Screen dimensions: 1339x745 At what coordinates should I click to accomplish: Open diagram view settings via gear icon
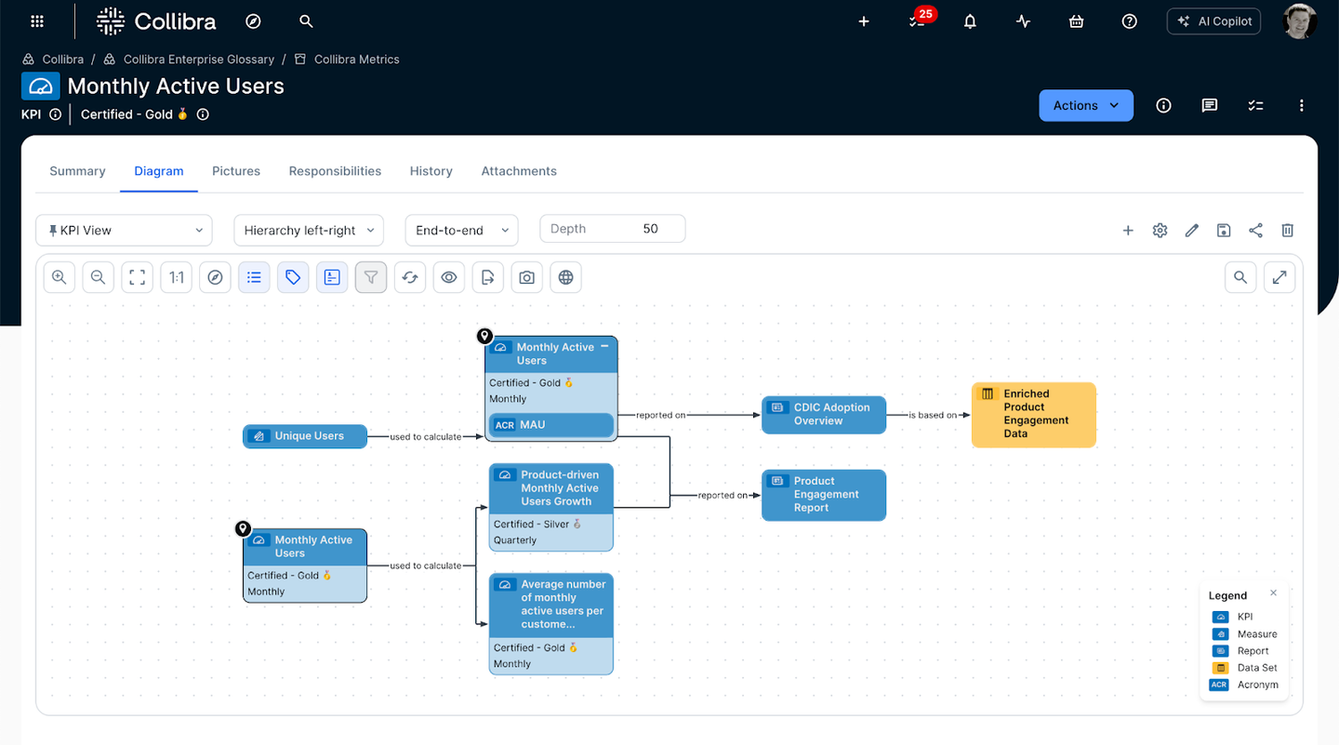[1160, 230]
